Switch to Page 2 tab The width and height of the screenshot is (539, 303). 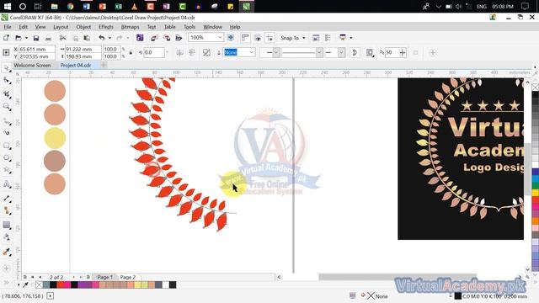[x=127, y=277]
